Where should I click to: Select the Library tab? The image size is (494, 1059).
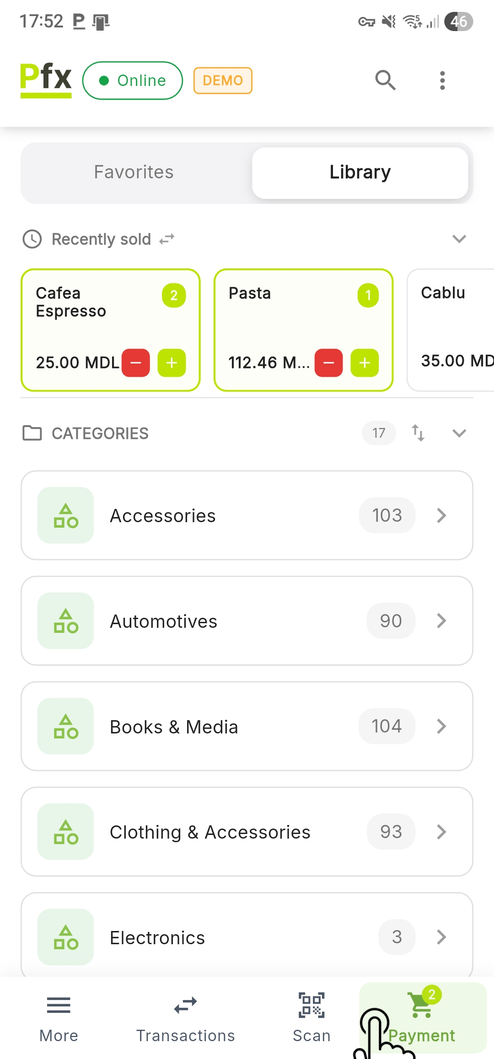tap(360, 172)
